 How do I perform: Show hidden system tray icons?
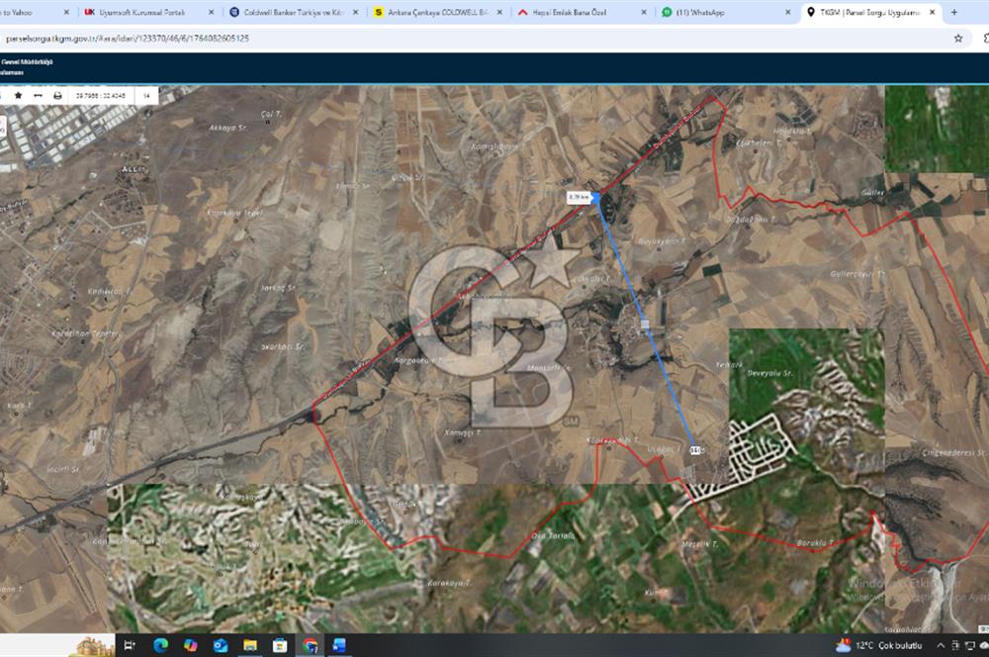[941, 645]
